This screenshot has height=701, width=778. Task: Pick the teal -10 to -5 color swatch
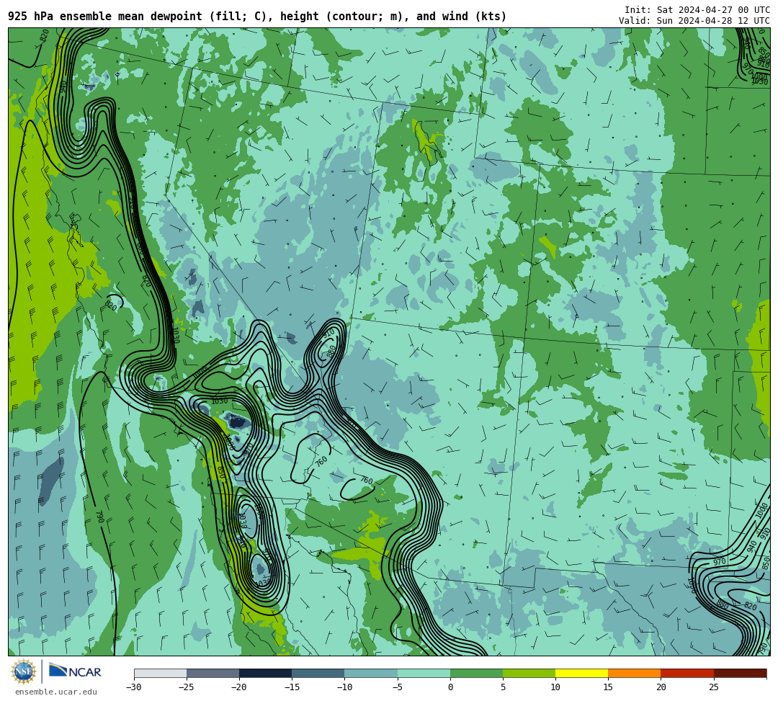(371, 673)
